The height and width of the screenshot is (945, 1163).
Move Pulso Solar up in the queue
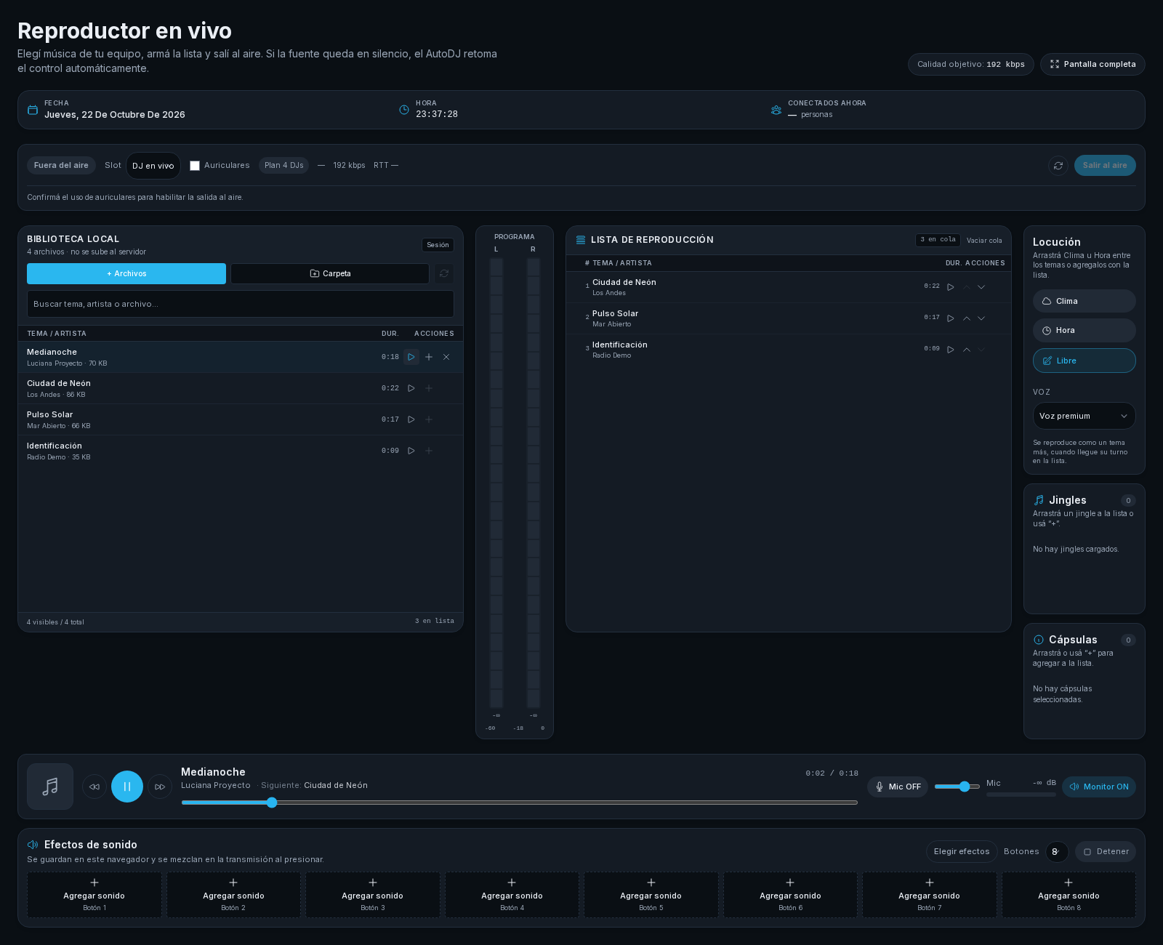[x=967, y=318]
